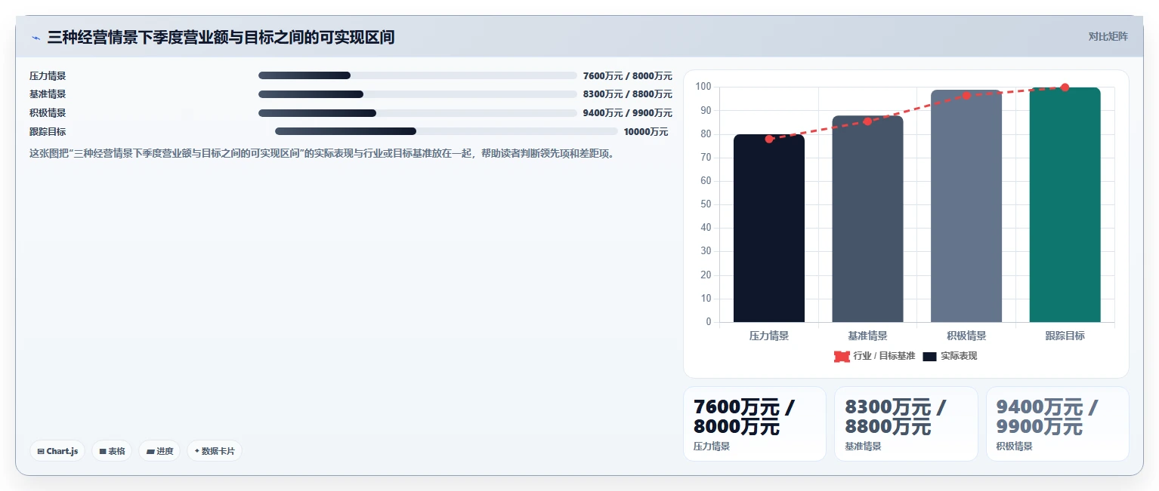Toggle the 实际表现 legend item
This screenshot has height=491, width=1159.
(x=950, y=356)
